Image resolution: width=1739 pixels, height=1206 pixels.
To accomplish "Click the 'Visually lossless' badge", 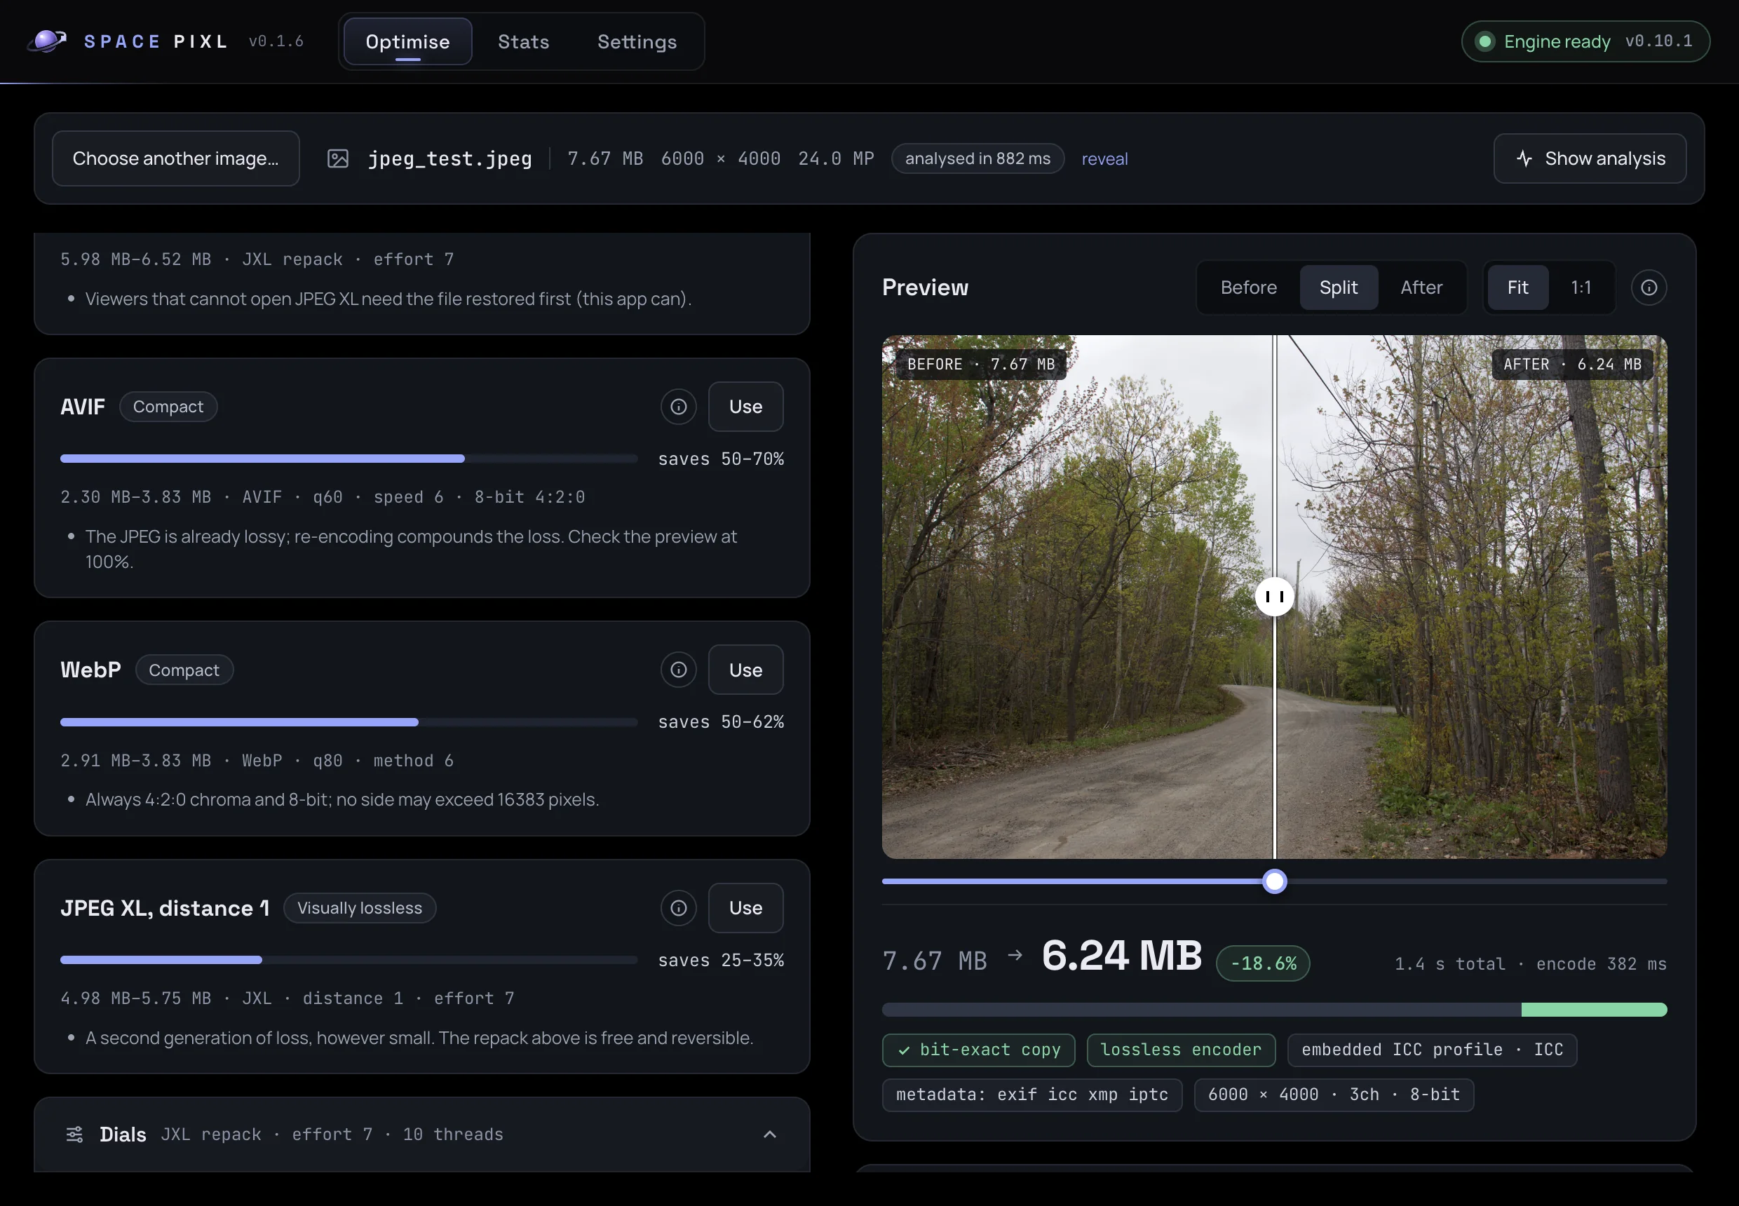I will pyautogui.click(x=360, y=907).
